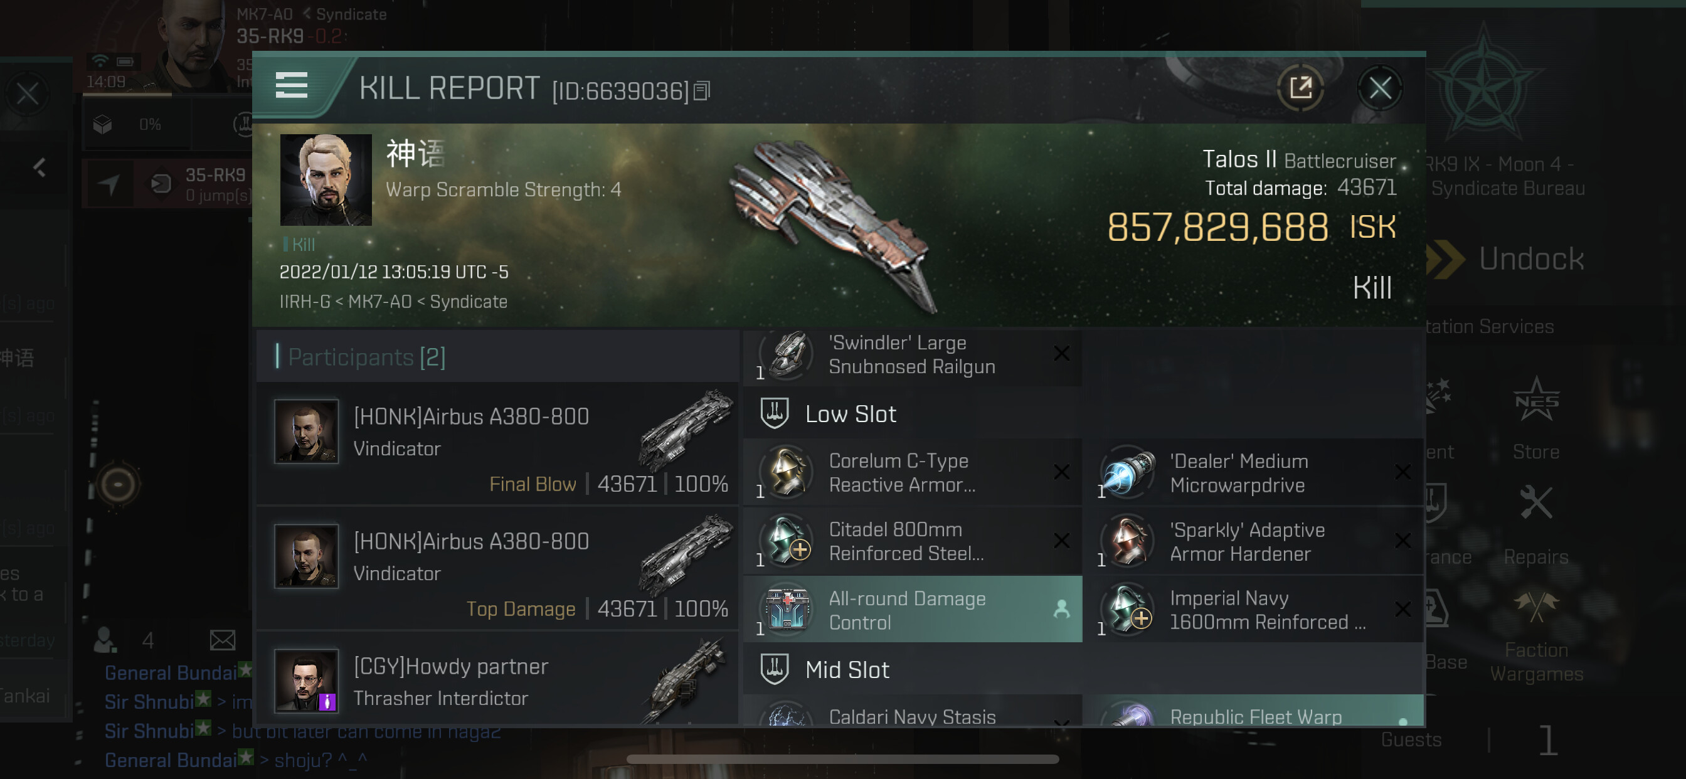Collapse the left panel with back chevron
Viewport: 1686px width, 779px height.
[40, 167]
